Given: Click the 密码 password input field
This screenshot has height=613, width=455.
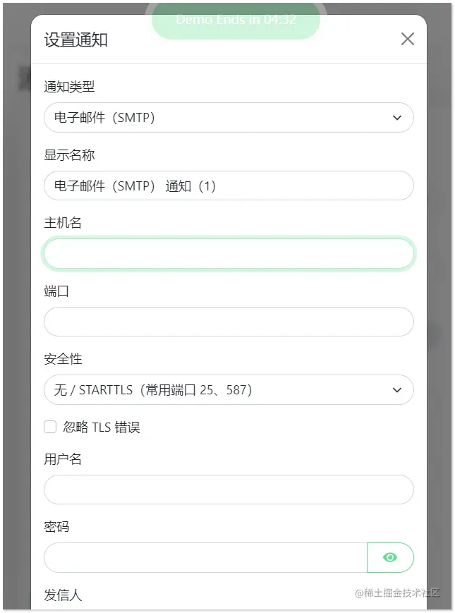Looking at the screenshot, I should click(x=205, y=557).
